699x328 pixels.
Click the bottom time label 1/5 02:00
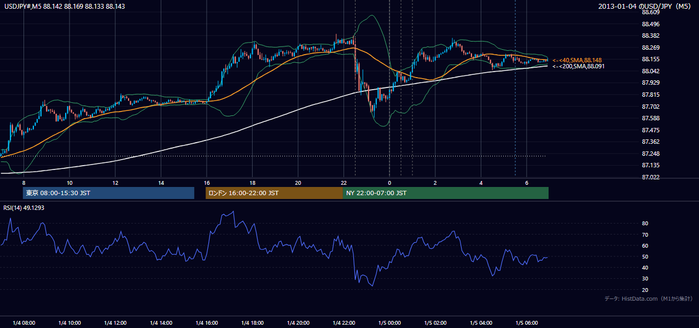point(435,323)
